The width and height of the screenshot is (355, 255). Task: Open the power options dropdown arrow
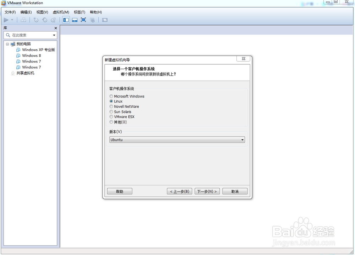pos(12,20)
